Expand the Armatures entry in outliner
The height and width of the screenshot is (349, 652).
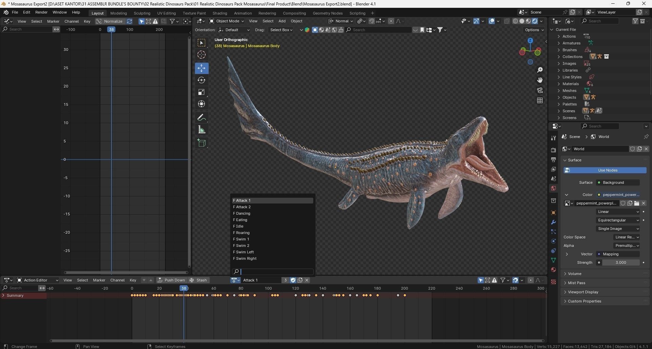[x=559, y=43]
